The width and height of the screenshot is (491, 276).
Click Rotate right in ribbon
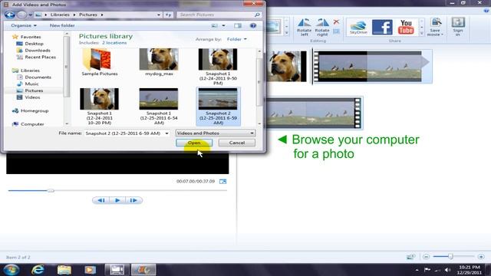[x=322, y=28]
